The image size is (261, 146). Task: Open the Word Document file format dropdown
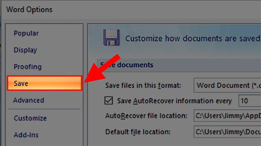[227, 86]
